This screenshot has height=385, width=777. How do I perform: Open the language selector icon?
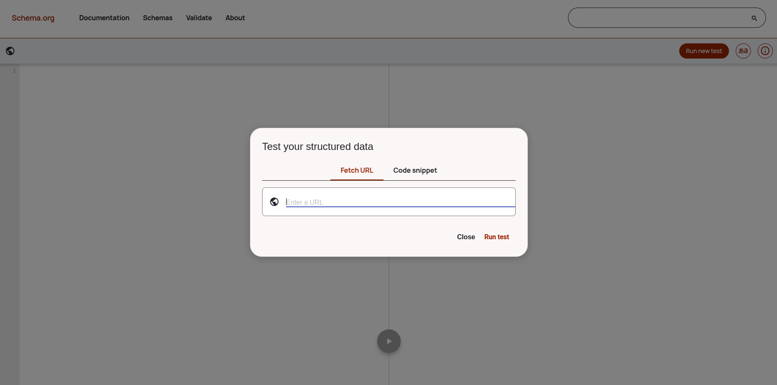click(x=743, y=51)
